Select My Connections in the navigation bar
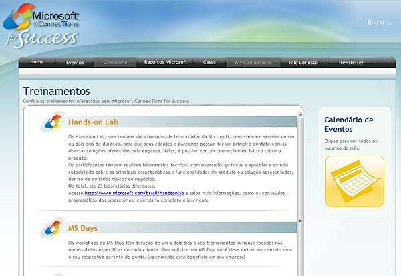This screenshot has height=276, width=401. tap(253, 63)
